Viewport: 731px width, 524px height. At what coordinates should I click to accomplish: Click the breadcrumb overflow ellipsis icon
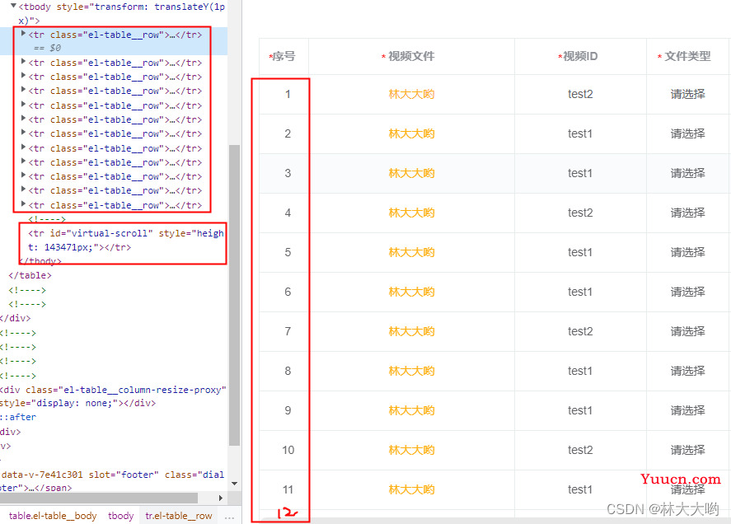pos(229,516)
